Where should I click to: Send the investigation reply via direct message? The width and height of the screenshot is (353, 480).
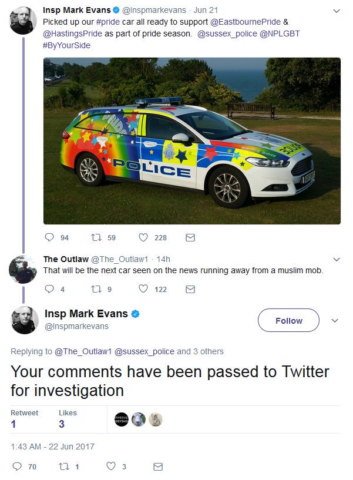tap(157, 466)
